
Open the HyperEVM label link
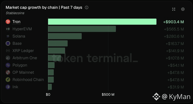pos(22,29)
